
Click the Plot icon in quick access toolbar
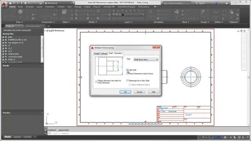point(25,3)
